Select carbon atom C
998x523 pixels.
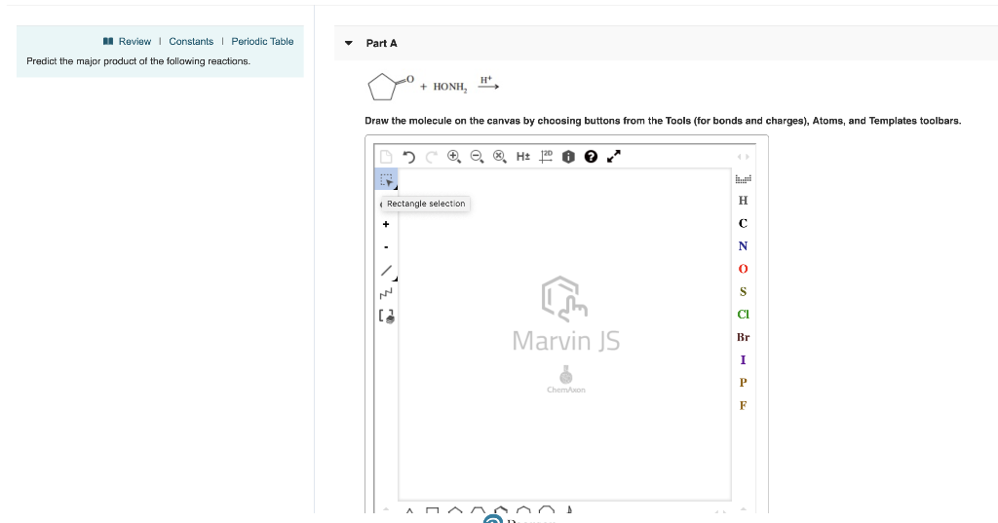click(x=743, y=223)
